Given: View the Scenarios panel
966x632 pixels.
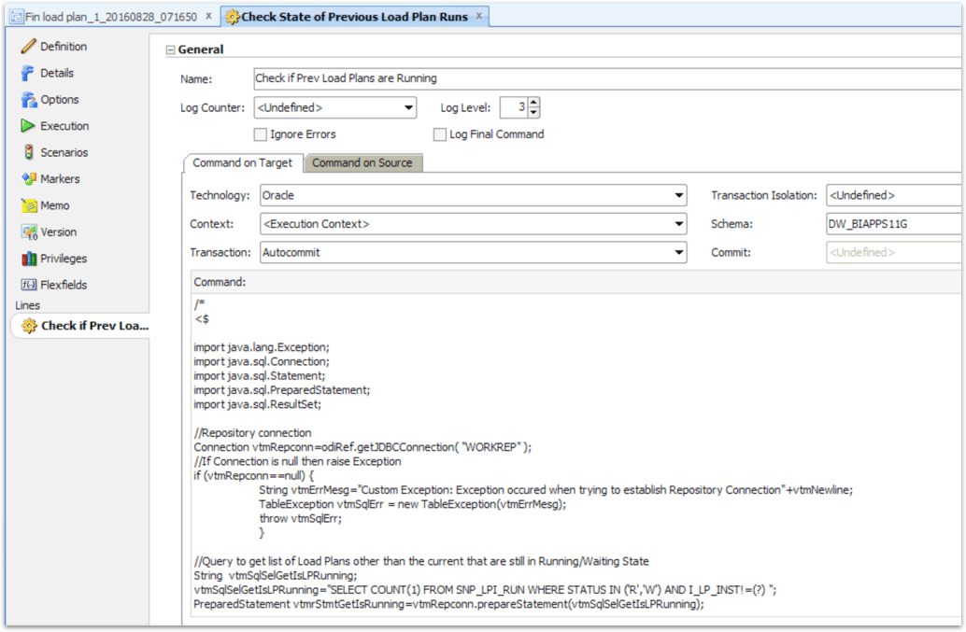Looking at the screenshot, I should click(59, 152).
